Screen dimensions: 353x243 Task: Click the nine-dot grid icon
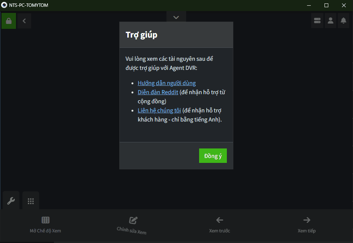[31, 201]
